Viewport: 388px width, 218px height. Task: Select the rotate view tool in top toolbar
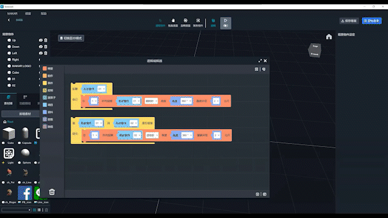point(186,22)
